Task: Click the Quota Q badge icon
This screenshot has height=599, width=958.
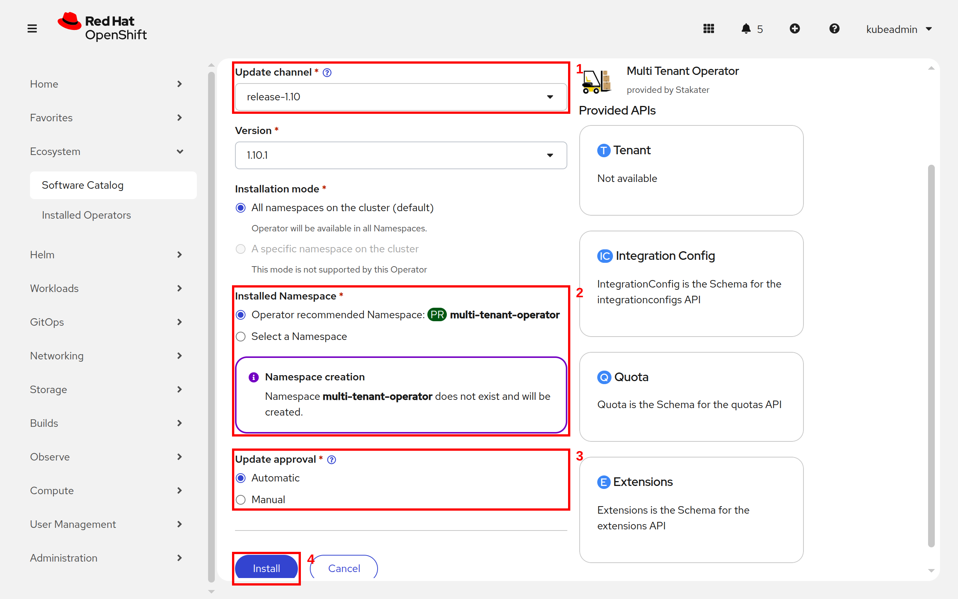Action: click(604, 377)
